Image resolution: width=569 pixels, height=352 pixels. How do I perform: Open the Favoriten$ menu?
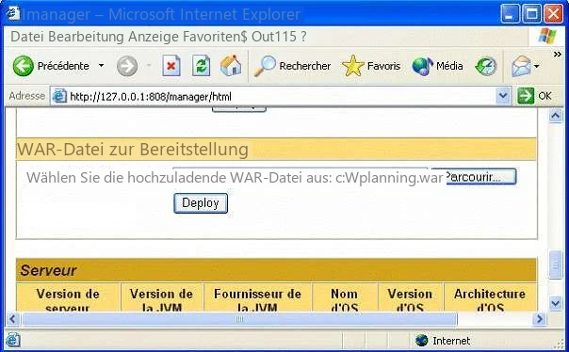click(x=215, y=37)
